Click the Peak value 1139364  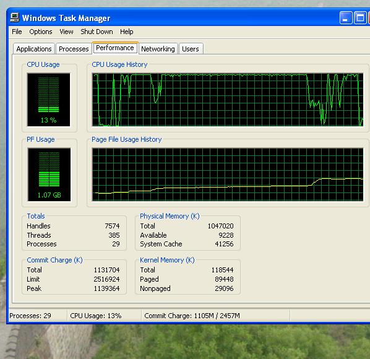pos(106,288)
